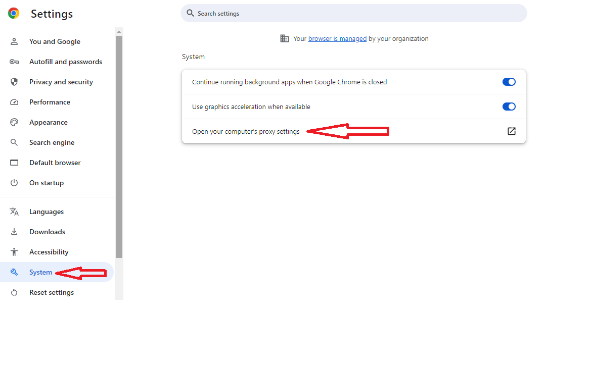Click the sidebar vertical scrollbar
Image resolution: width=591 pixels, height=368 pixels.
pyautogui.click(x=119, y=146)
